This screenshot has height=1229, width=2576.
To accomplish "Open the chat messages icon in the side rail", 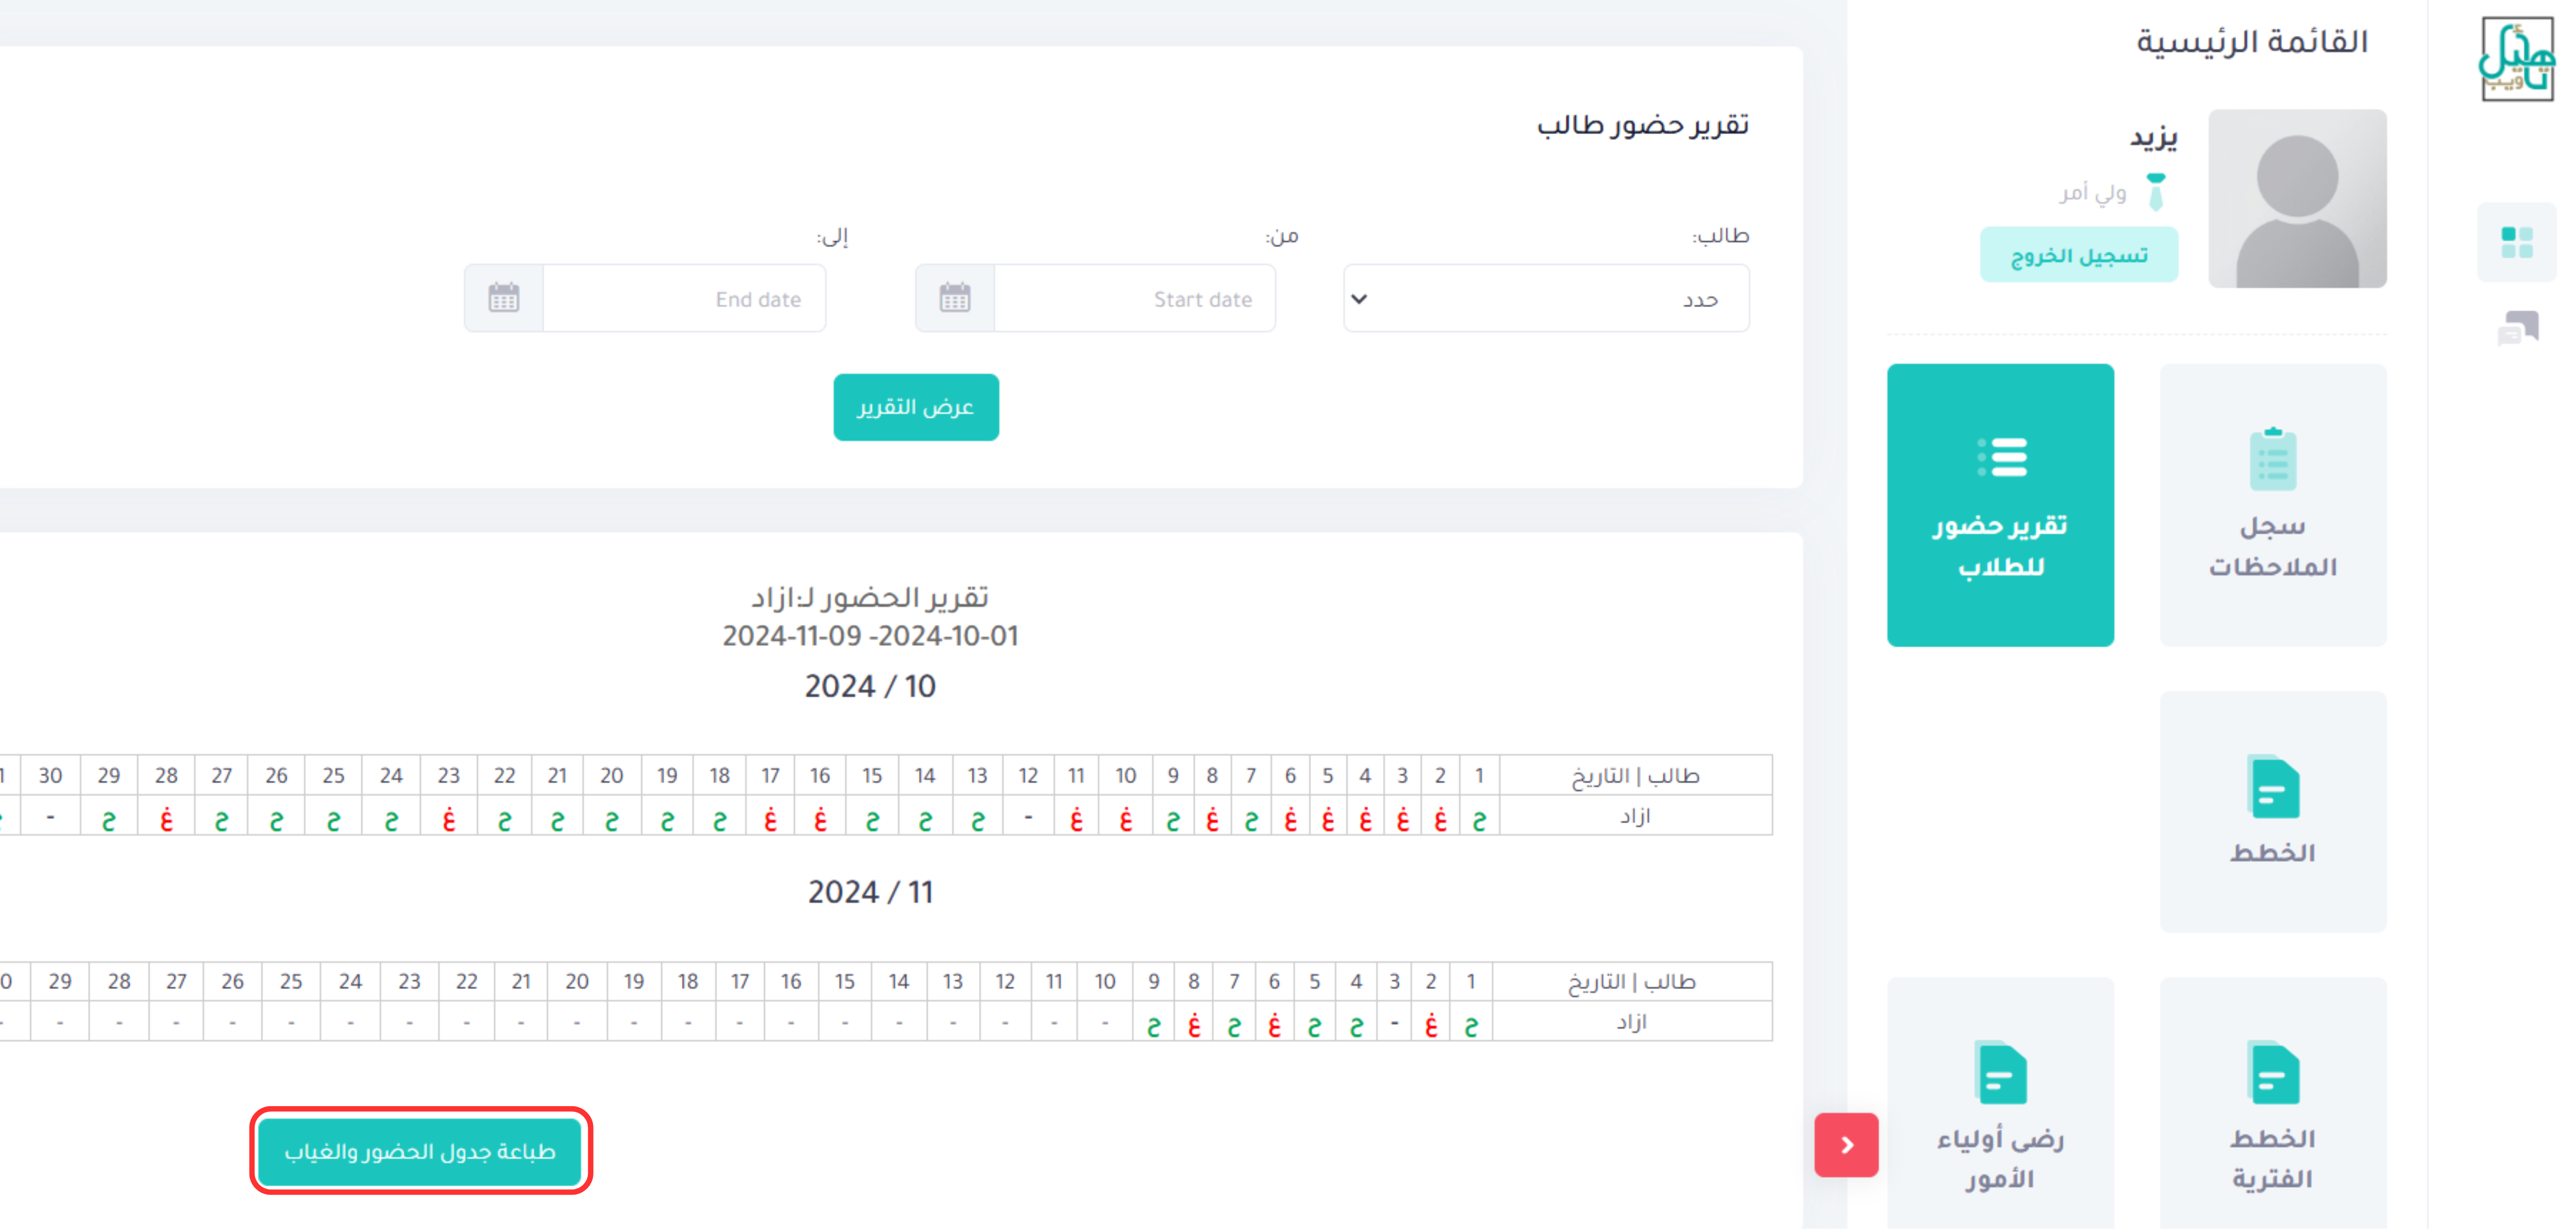I will 2517,328.
